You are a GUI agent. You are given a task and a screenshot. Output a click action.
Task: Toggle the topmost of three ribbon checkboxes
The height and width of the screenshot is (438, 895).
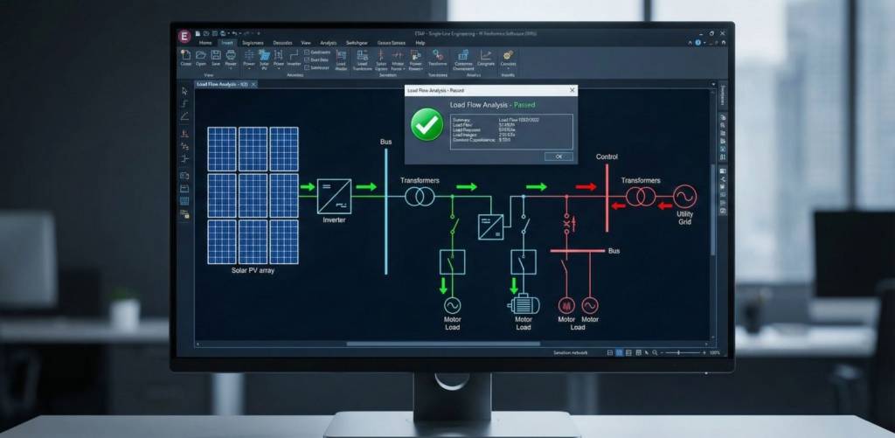click(x=307, y=52)
